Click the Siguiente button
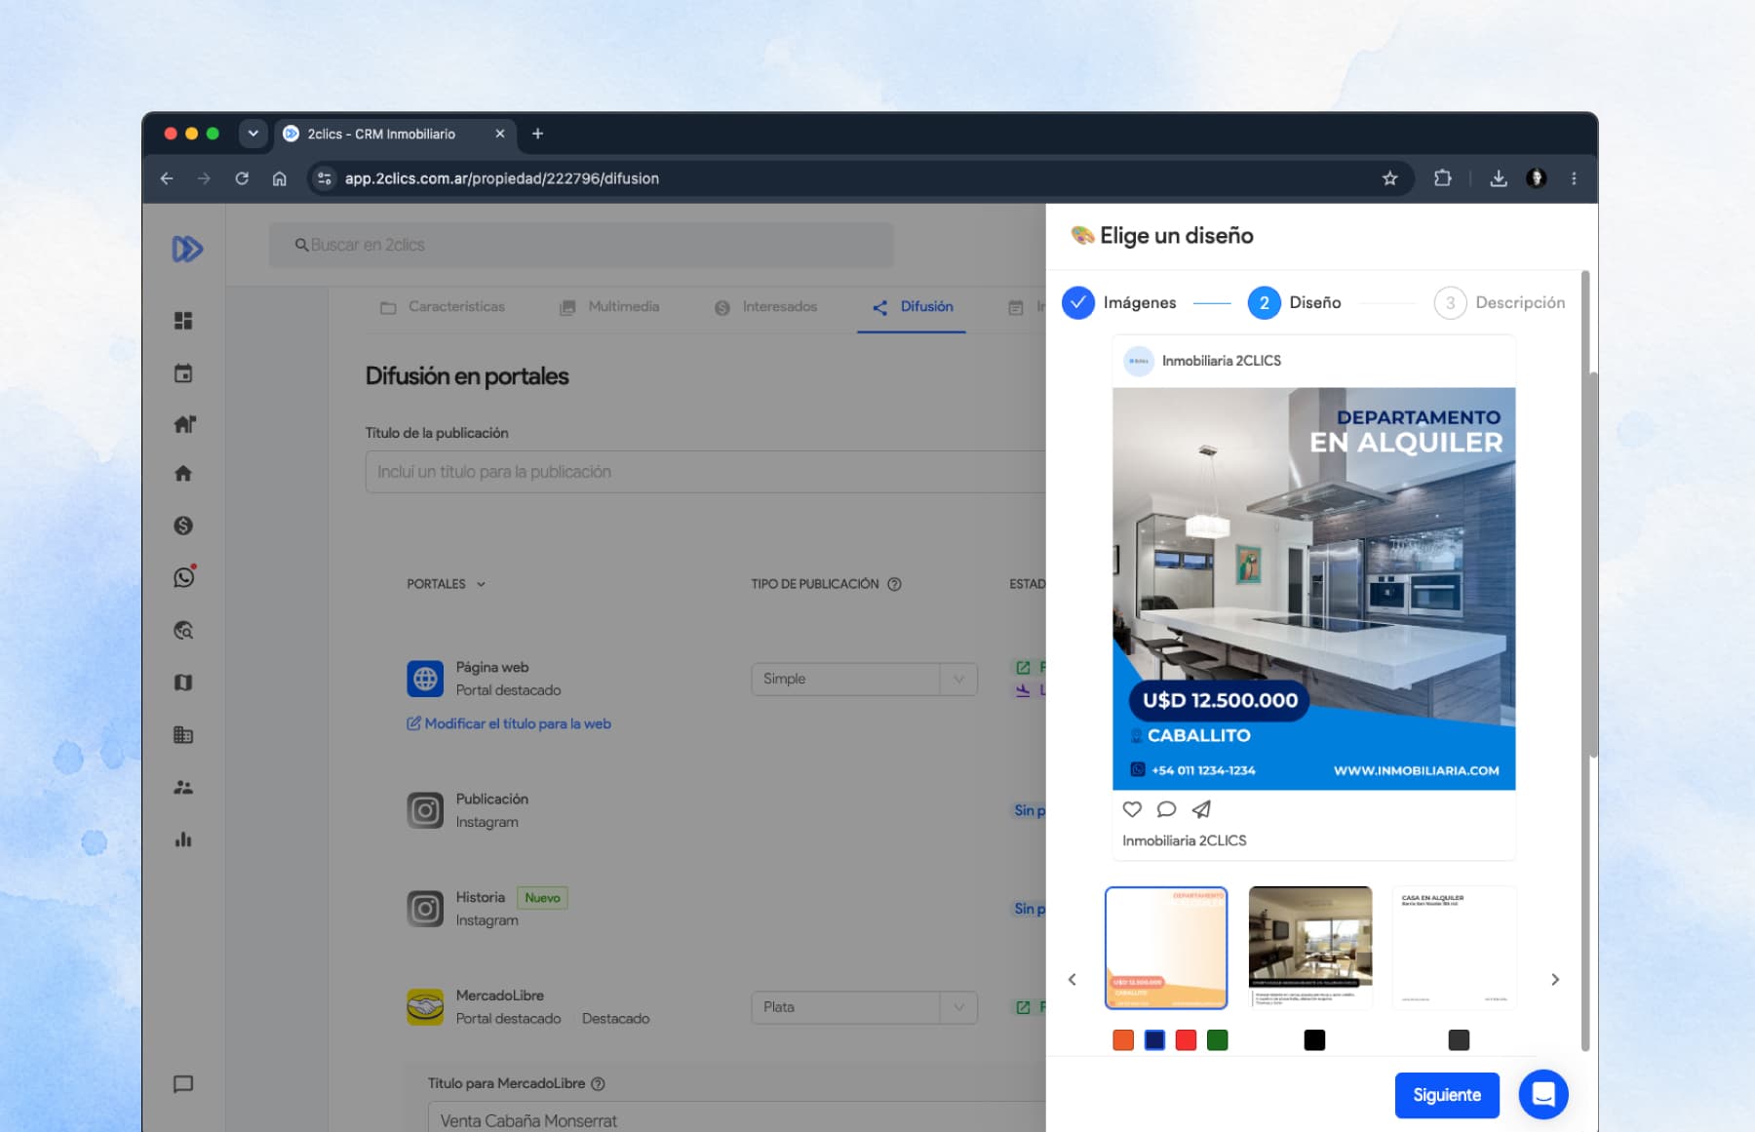 click(x=1447, y=1095)
